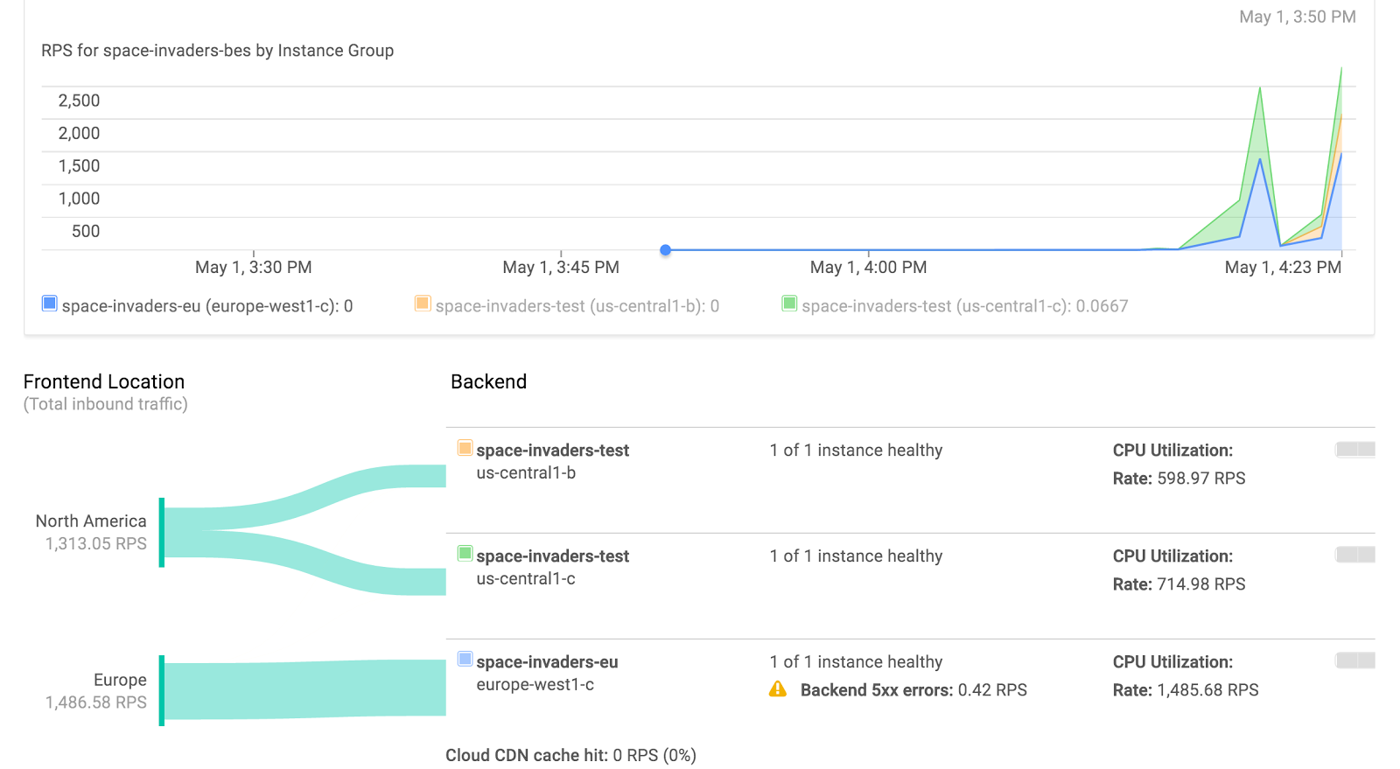Image resolution: width=1400 pixels, height=769 pixels.
Task: Click the 2,000 y-axis label
Action: click(x=79, y=133)
